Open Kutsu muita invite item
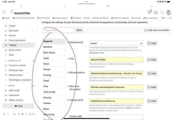173x120 pixels. pyautogui.click(x=19, y=50)
